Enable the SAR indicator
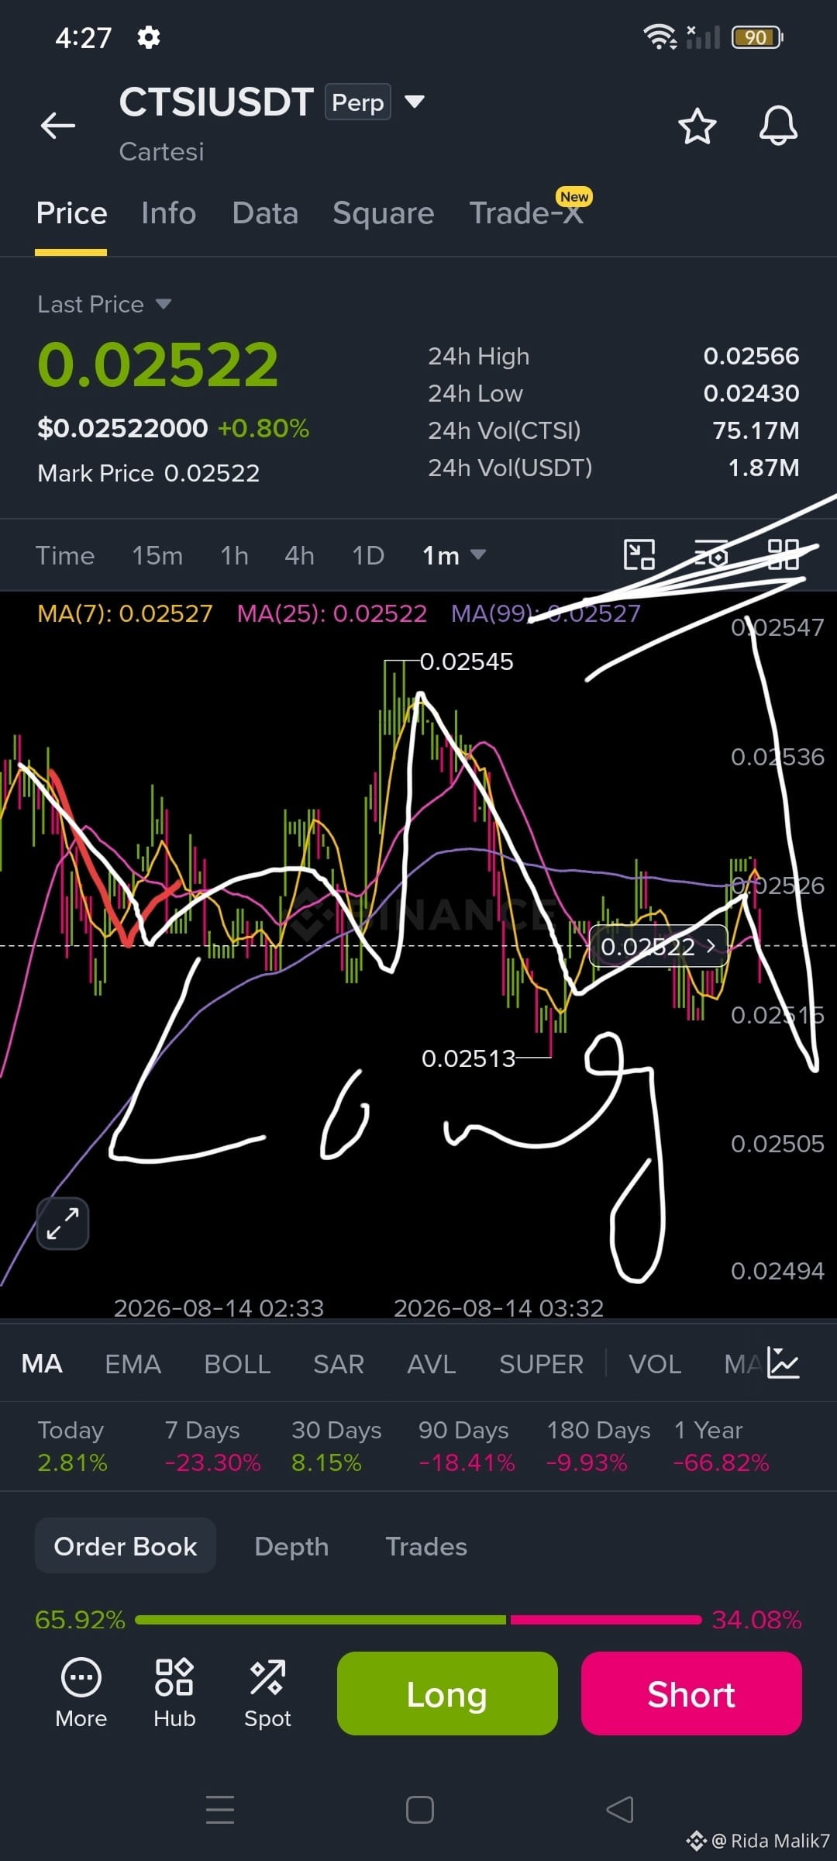837x1861 pixels. [x=339, y=1363]
